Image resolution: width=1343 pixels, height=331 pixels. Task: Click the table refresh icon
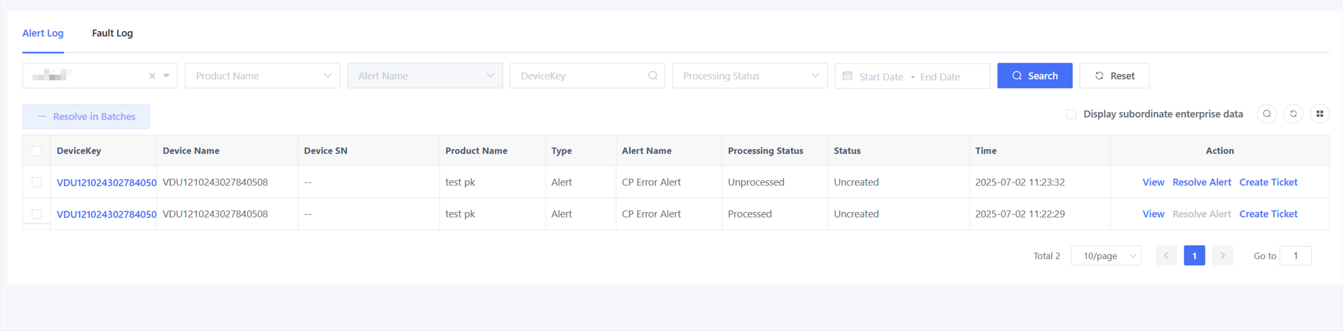tap(1293, 114)
